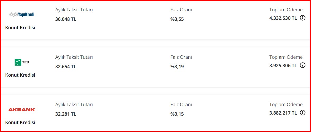This screenshot has height=132, width=311.
Task: Select the 32.281 TL monthly installment
Action: [x=66, y=114]
